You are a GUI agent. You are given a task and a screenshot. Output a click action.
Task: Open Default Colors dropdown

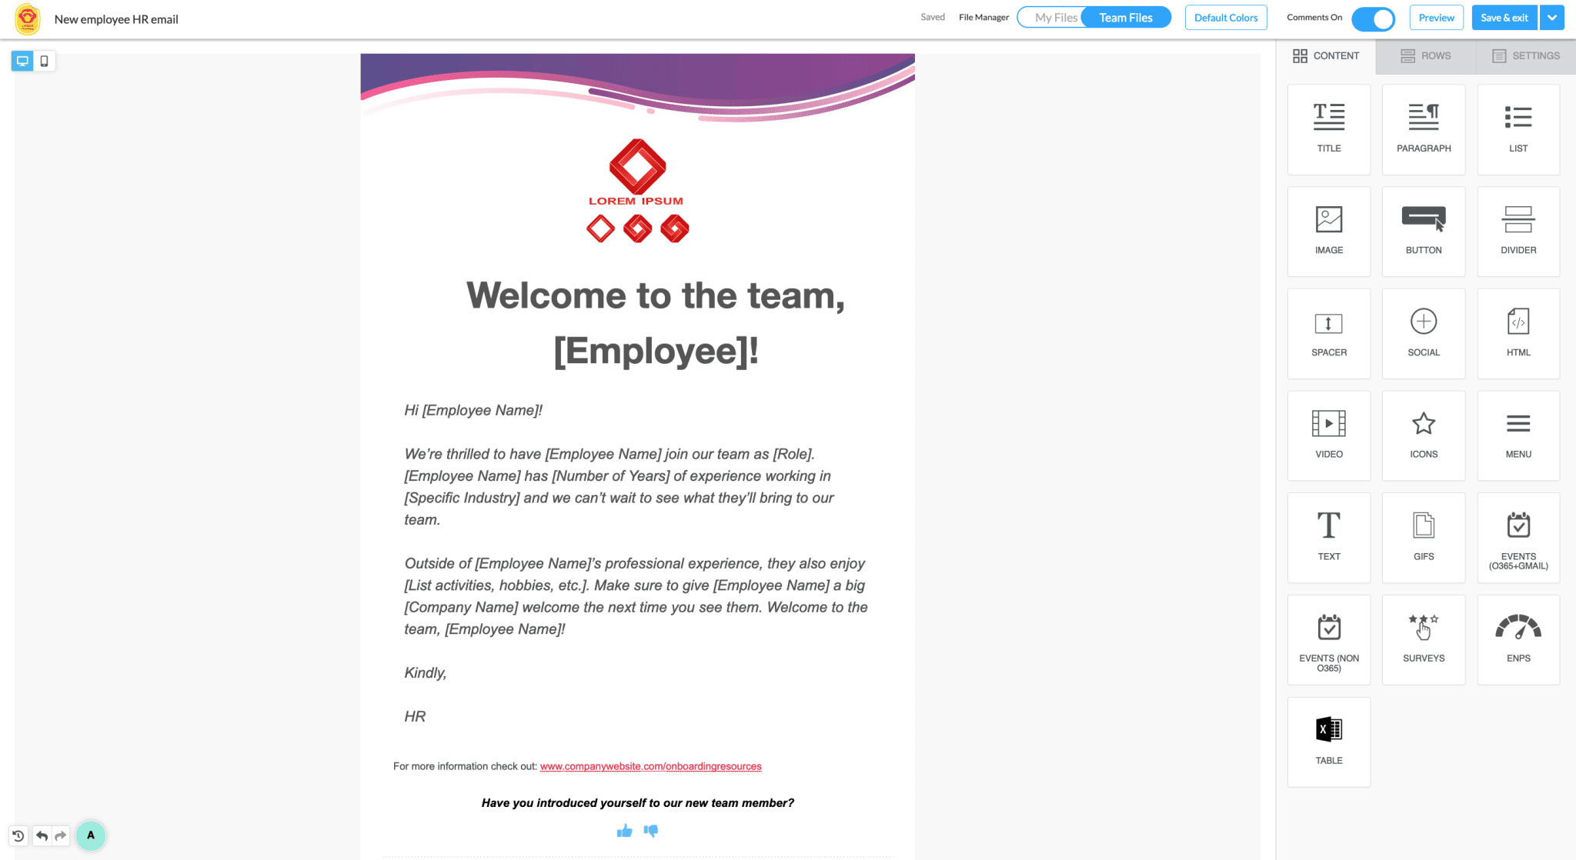[x=1227, y=17]
